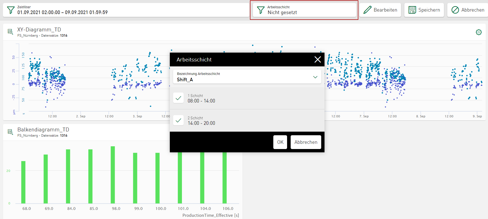Viewport: 488px width, 219px height.
Task: Click the 3. Sep axis label
Action: (137, 116)
